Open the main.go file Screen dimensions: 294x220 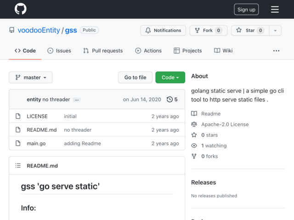(x=36, y=143)
